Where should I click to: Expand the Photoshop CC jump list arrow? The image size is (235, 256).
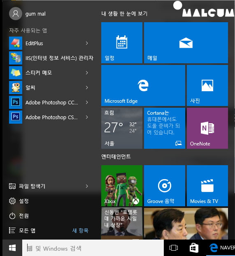click(87, 102)
